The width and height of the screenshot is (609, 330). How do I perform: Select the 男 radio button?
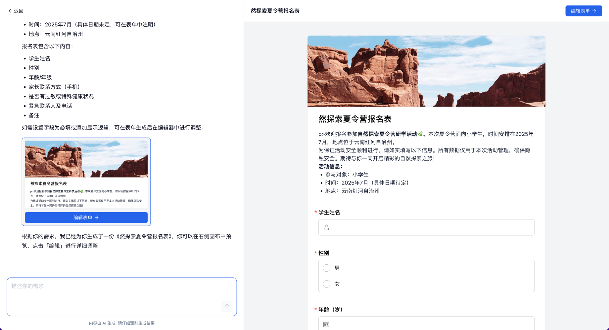point(327,268)
